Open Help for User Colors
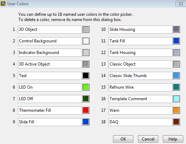This screenshot has width=186, height=144. pyautogui.click(x=173, y=139)
